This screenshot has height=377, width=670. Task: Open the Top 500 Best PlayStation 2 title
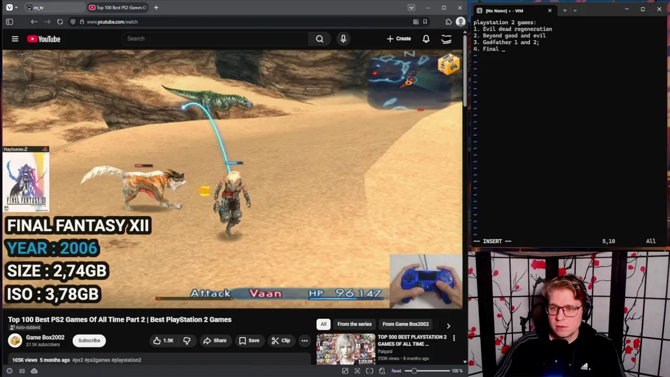[412, 340]
